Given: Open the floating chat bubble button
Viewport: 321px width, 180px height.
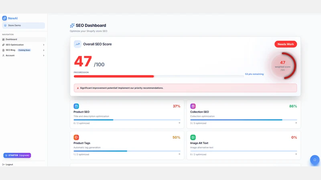Looking at the screenshot, I should click(x=315, y=160).
